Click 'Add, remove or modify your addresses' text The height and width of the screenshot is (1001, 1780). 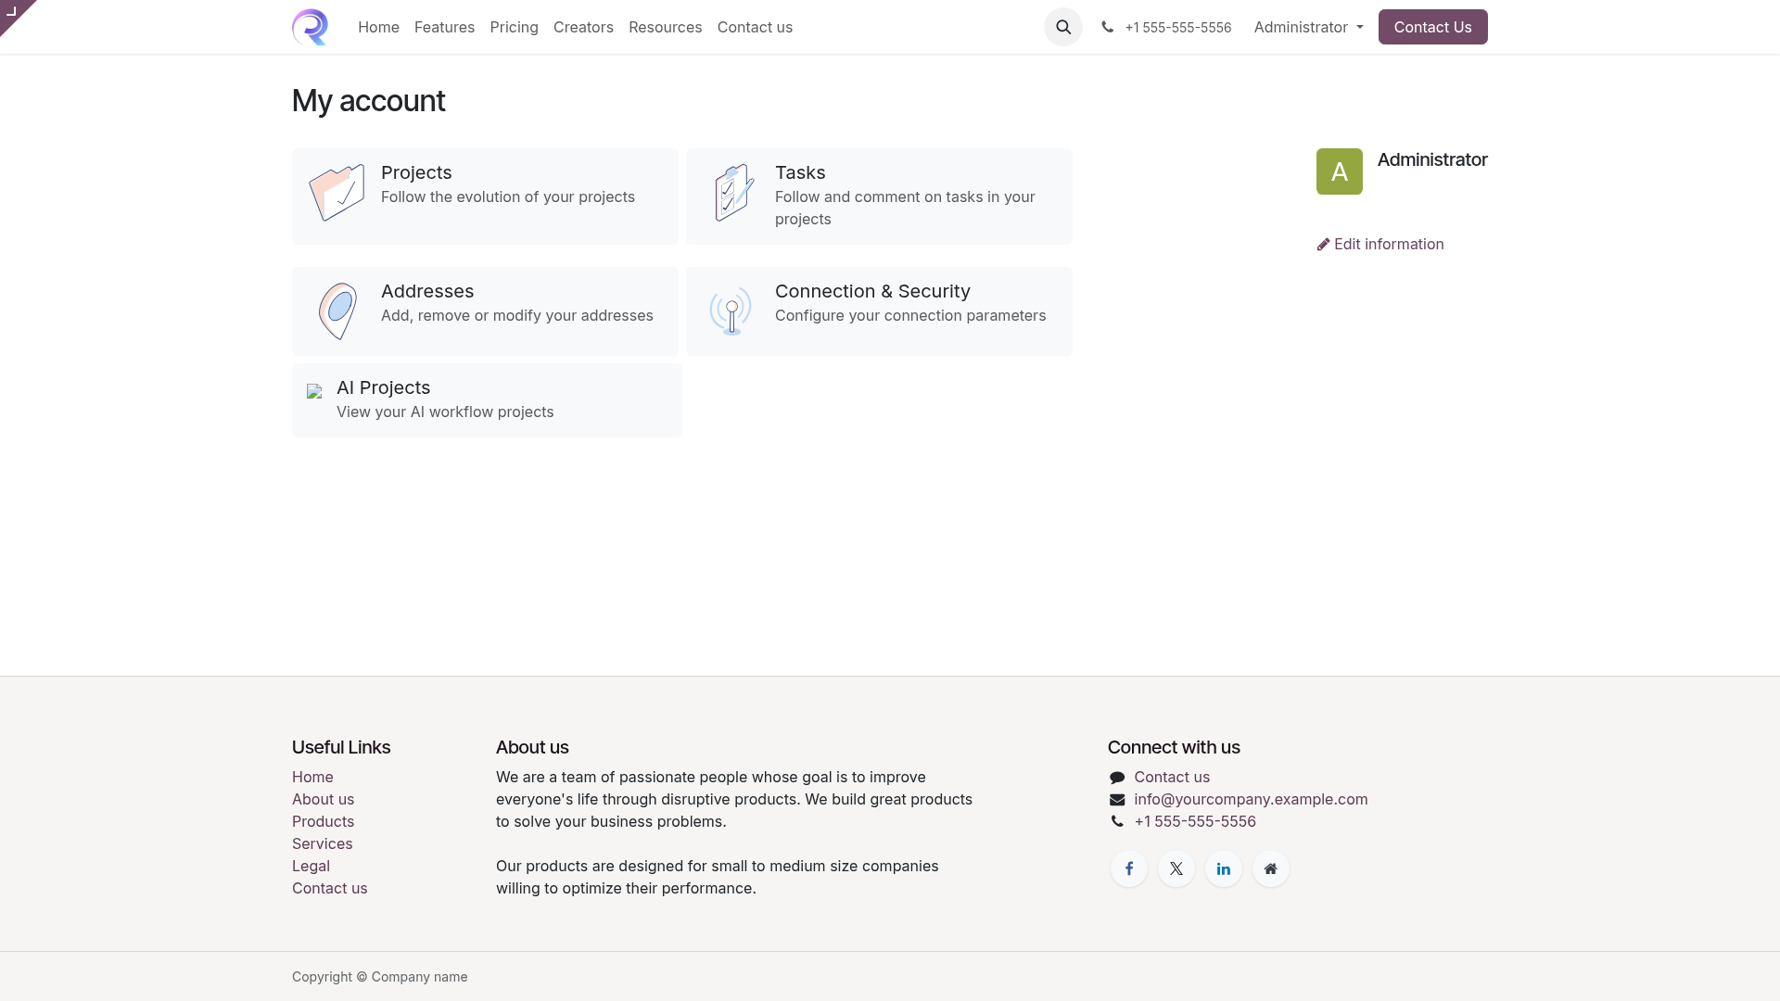(517, 315)
